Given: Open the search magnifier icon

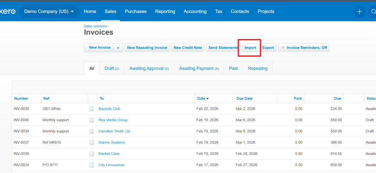Looking at the screenshot, I should tap(373, 11).
